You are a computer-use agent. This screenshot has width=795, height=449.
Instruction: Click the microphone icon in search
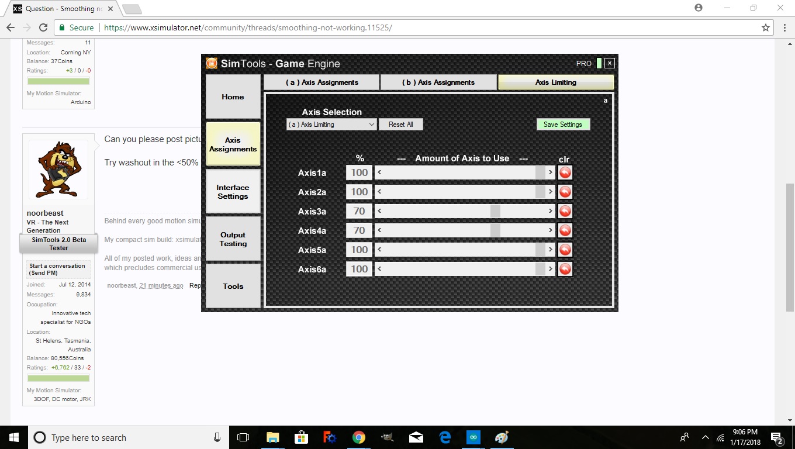click(x=217, y=437)
